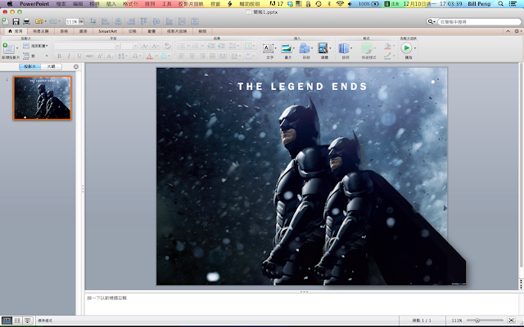
Task: Insert a picture using the picture icon
Action: (287, 48)
